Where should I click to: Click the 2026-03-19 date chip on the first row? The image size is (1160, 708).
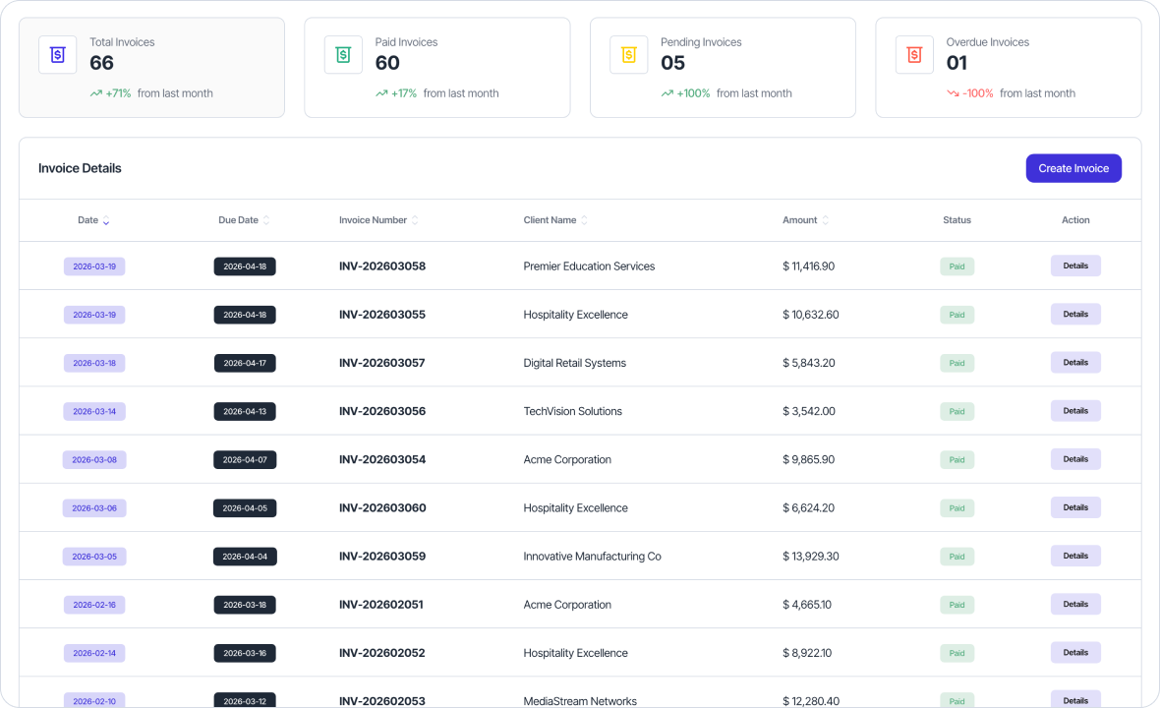click(x=94, y=265)
